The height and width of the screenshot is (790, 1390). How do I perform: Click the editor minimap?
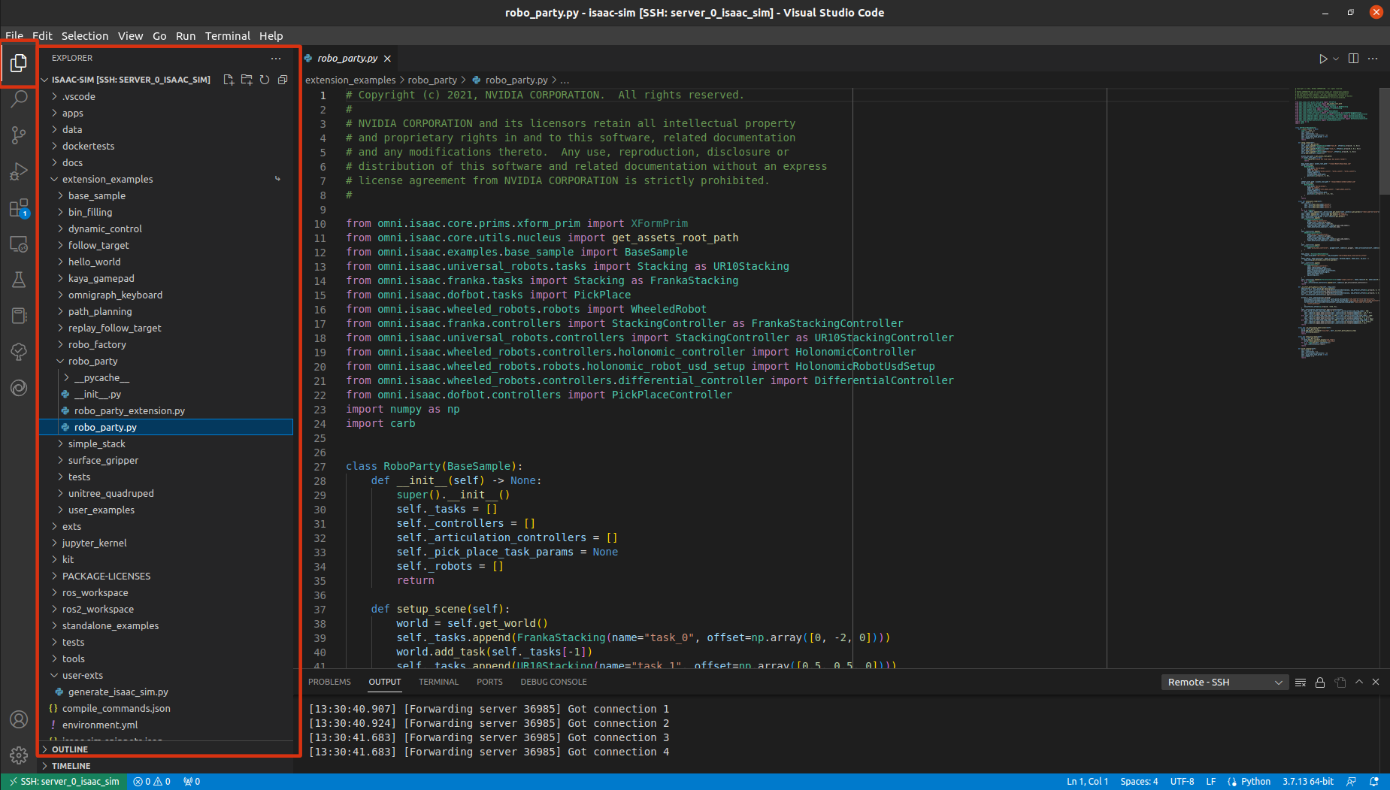[1334, 225]
